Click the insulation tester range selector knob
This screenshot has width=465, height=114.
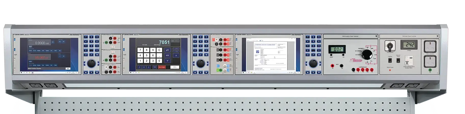(367, 54)
